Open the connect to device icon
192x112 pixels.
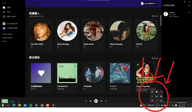tap(171, 102)
